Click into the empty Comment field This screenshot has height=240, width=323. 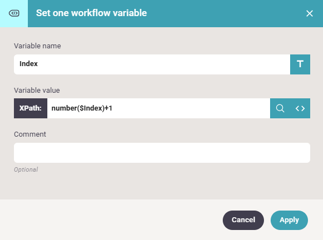(162, 153)
